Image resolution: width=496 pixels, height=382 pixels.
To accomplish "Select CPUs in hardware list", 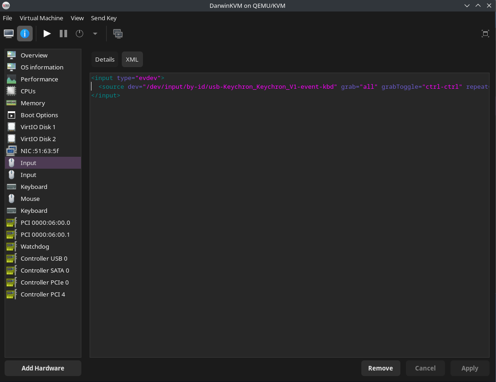I will (x=28, y=91).
